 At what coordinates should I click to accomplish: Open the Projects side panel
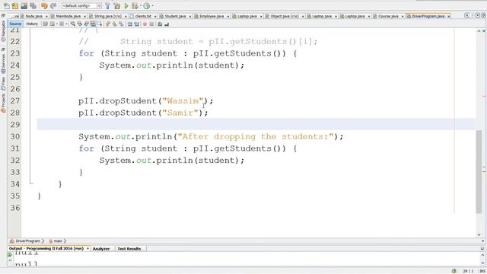pyautogui.click(x=3, y=103)
